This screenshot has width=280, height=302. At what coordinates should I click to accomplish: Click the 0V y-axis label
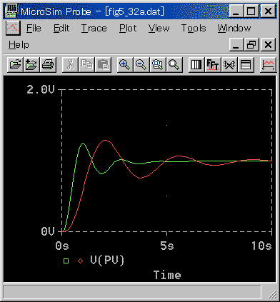coord(48,231)
